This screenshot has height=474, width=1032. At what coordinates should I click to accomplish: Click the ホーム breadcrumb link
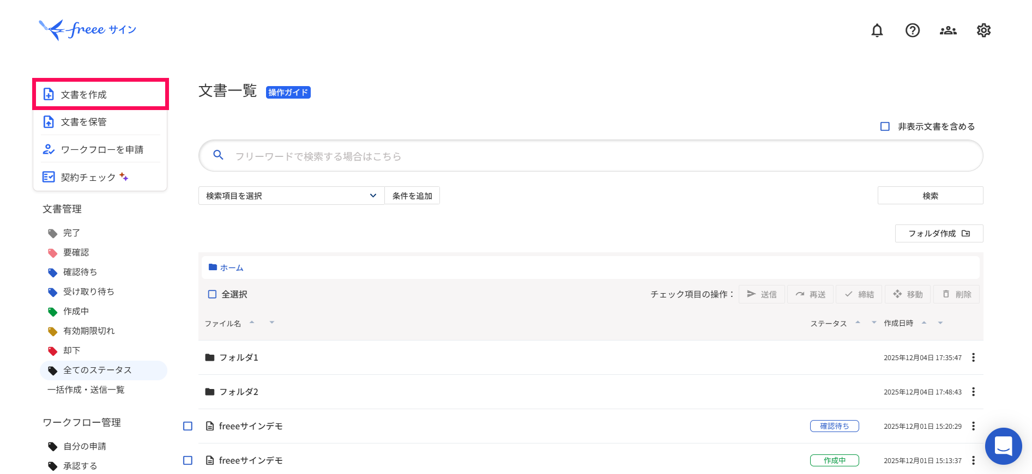pos(232,268)
